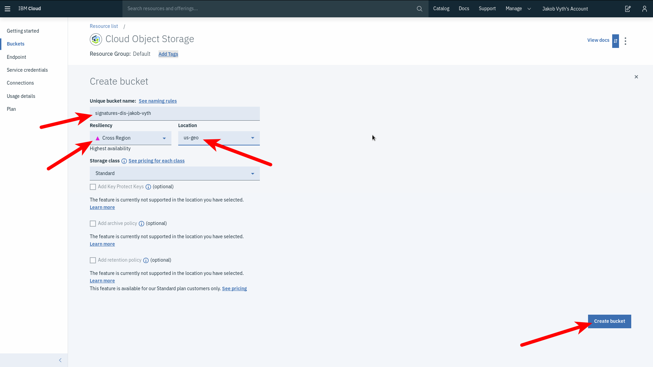Open the Resiliency Cross Region dropdown
Image resolution: width=653 pixels, height=367 pixels.
pyautogui.click(x=131, y=138)
